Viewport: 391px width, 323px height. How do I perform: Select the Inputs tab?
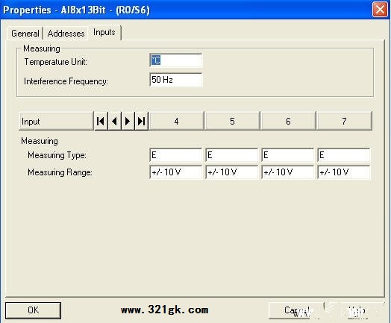pyautogui.click(x=104, y=32)
